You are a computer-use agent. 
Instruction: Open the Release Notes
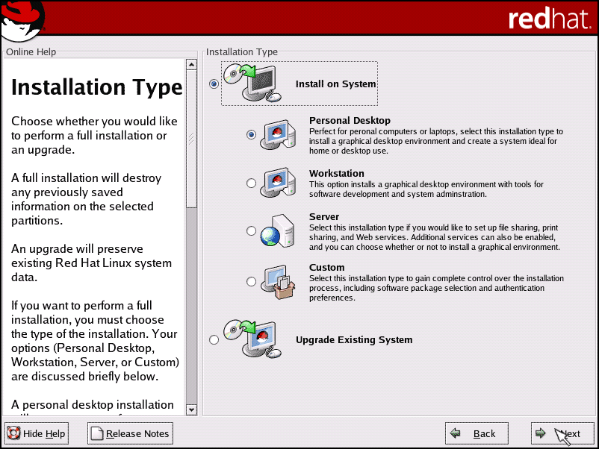coord(130,433)
